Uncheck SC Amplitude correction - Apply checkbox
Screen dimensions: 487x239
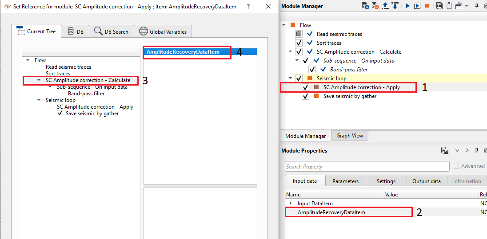(306, 87)
